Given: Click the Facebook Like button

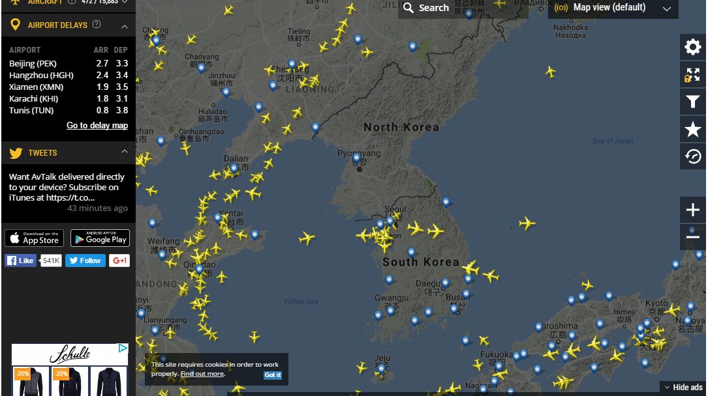Looking at the screenshot, I should click(x=20, y=261).
